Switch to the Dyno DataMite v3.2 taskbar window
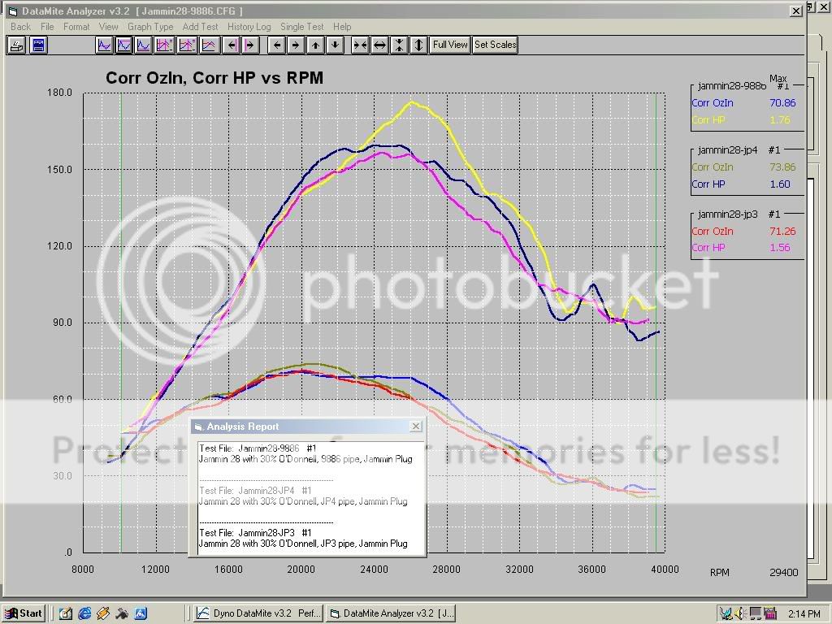This screenshot has height=624, width=832. [258, 613]
